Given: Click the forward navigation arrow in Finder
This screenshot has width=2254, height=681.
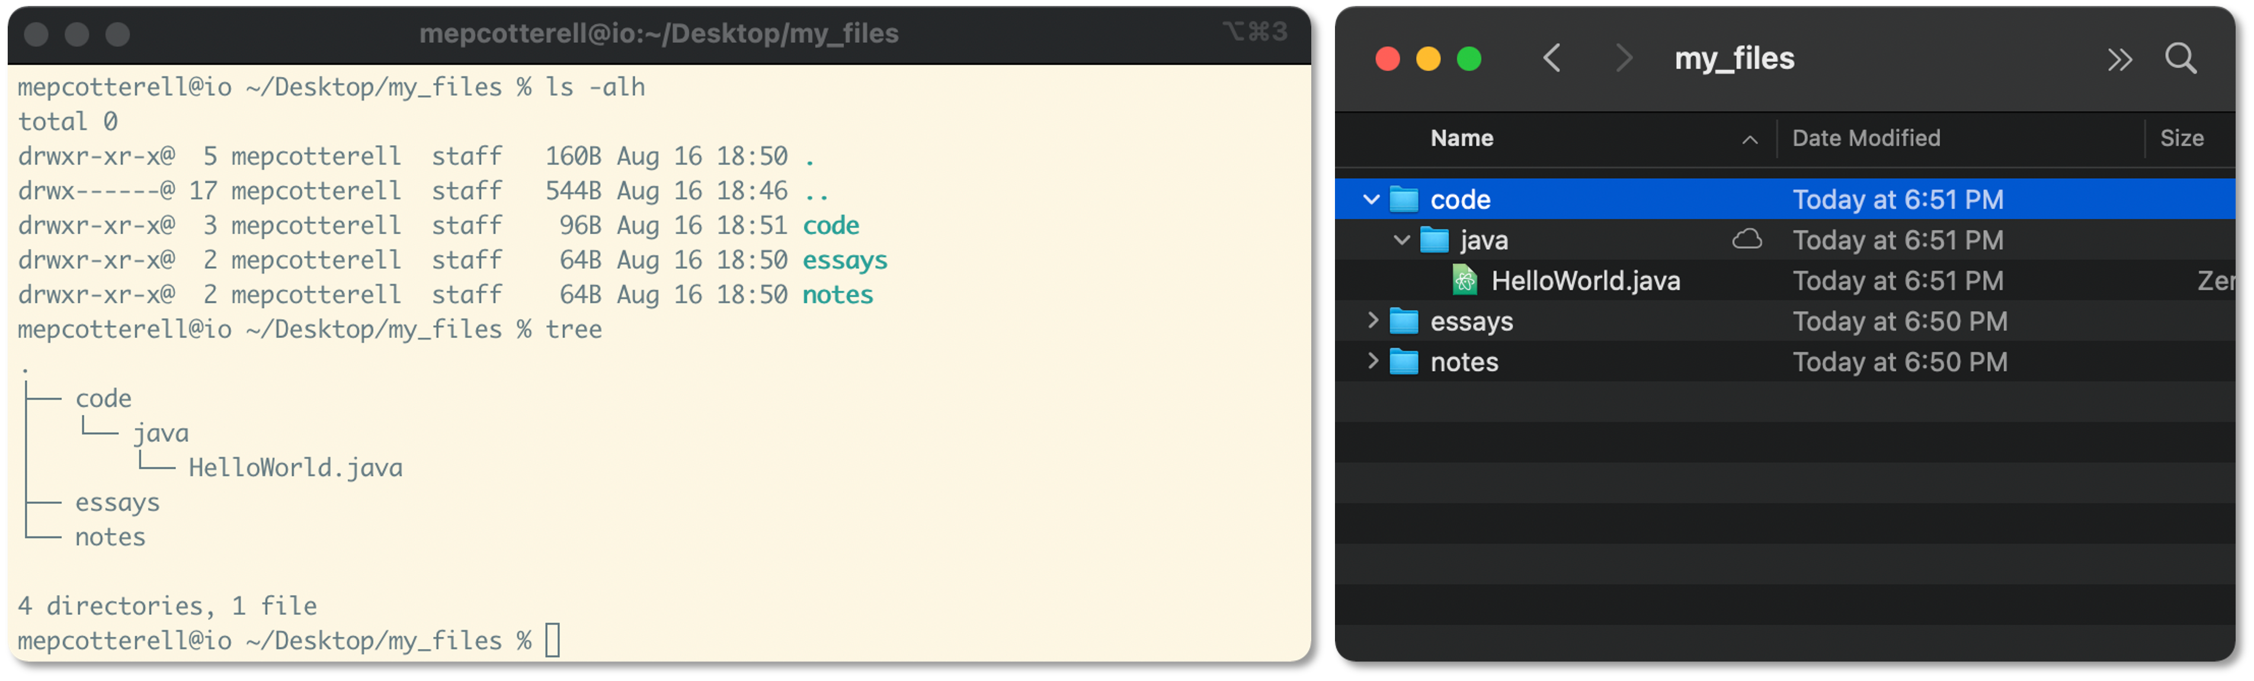Looking at the screenshot, I should click(1625, 59).
